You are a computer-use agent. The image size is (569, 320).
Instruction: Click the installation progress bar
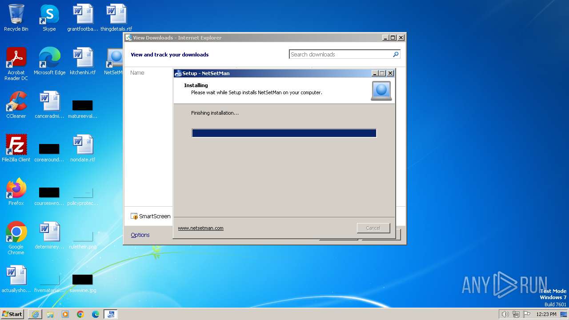tap(284, 133)
